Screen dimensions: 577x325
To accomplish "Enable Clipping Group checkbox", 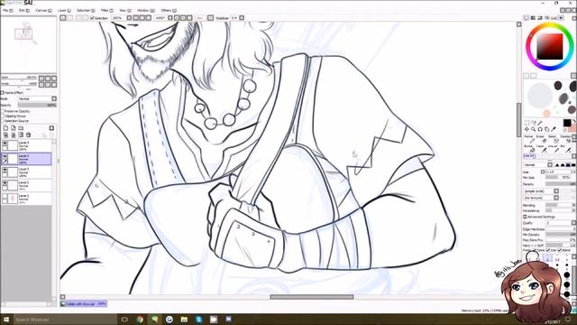I will coord(3,116).
